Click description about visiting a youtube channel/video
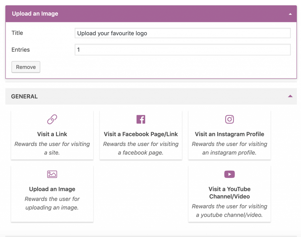The height and width of the screenshot is (237, 301). (x=229, y=211)
